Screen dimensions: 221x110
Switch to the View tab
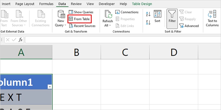90,4
